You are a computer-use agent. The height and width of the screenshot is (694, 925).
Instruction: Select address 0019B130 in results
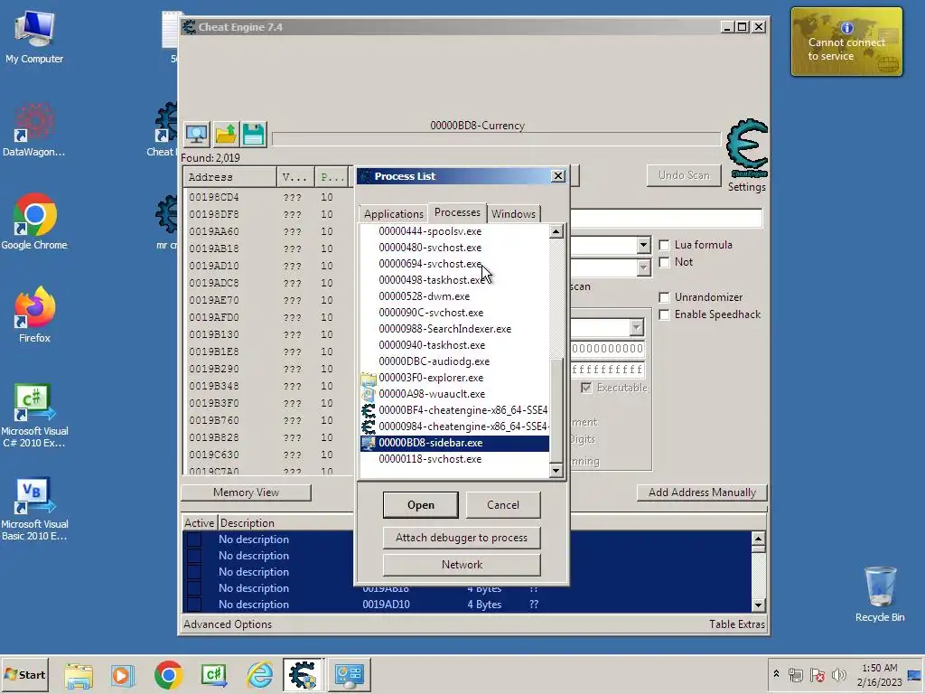266,334
